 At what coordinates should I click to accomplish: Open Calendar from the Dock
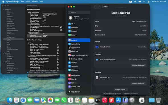pos(71,100)
